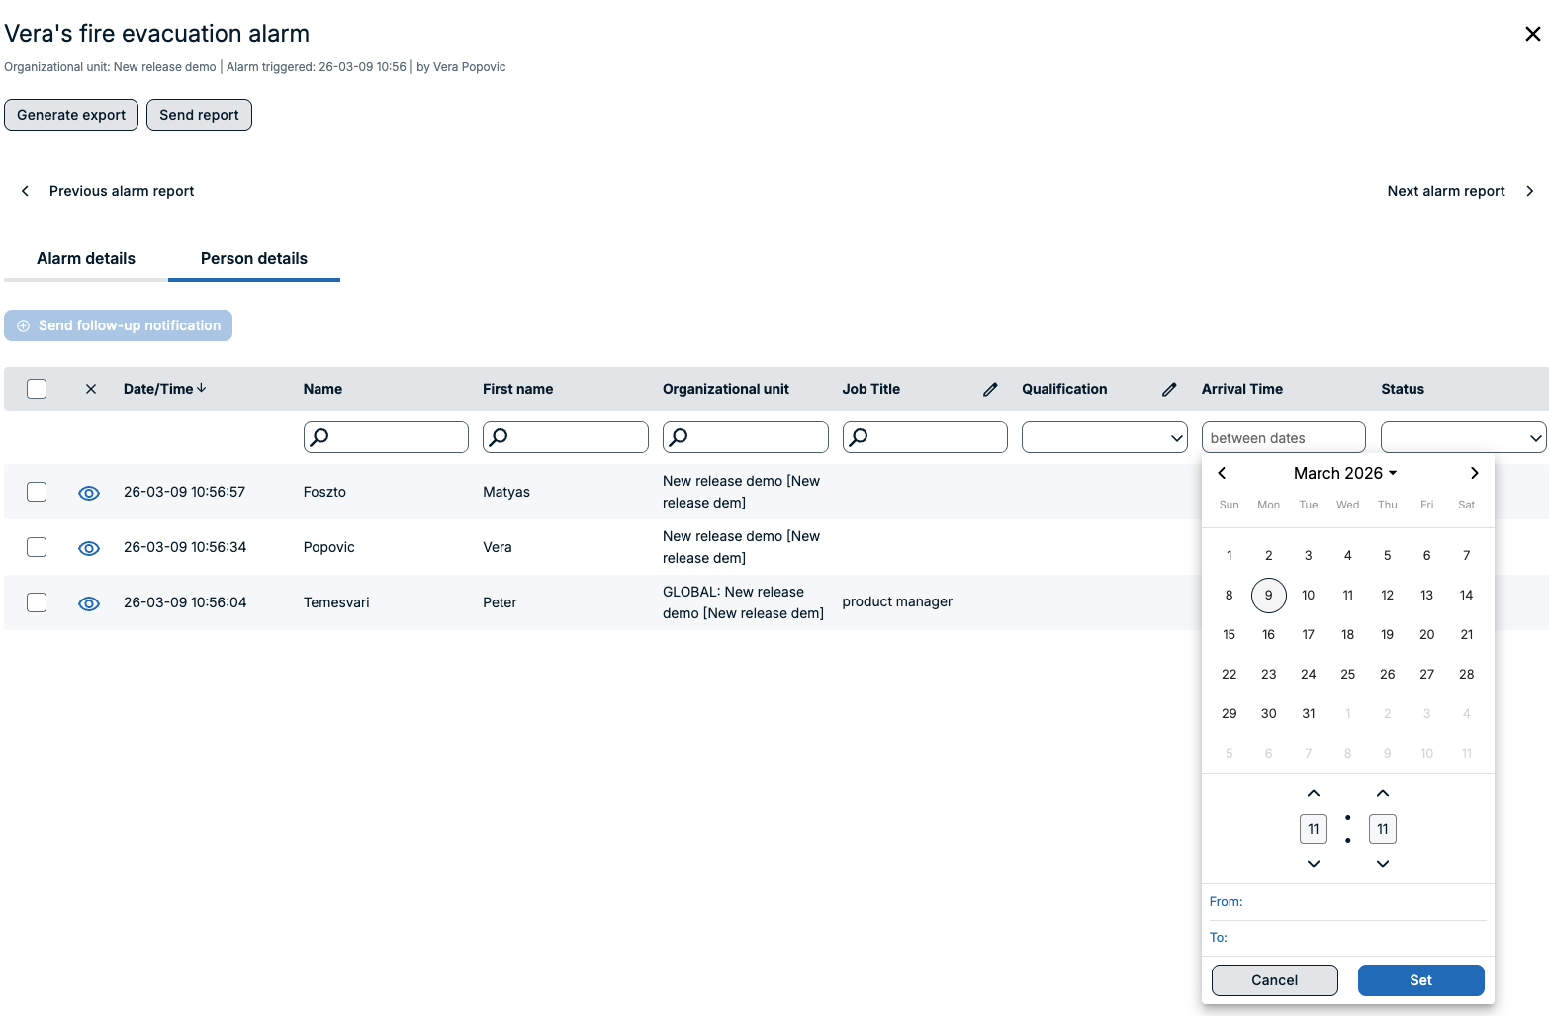
Task: Switch to the Alarm details tab
Action: click(x=86, y=259)
